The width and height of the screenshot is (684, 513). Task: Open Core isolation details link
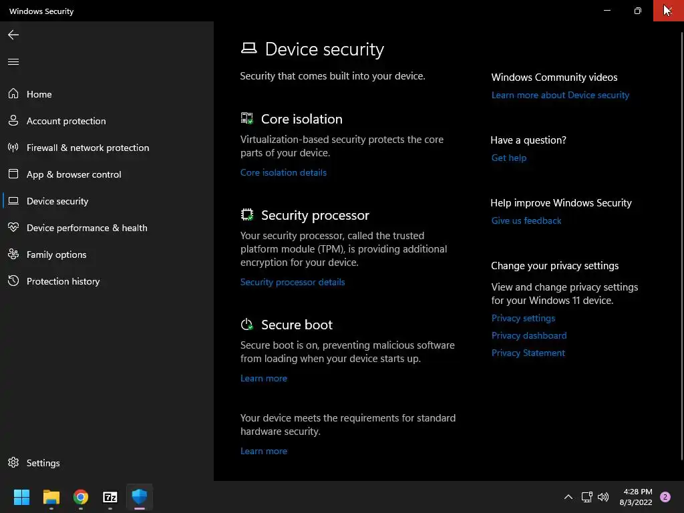coord(283,172)
